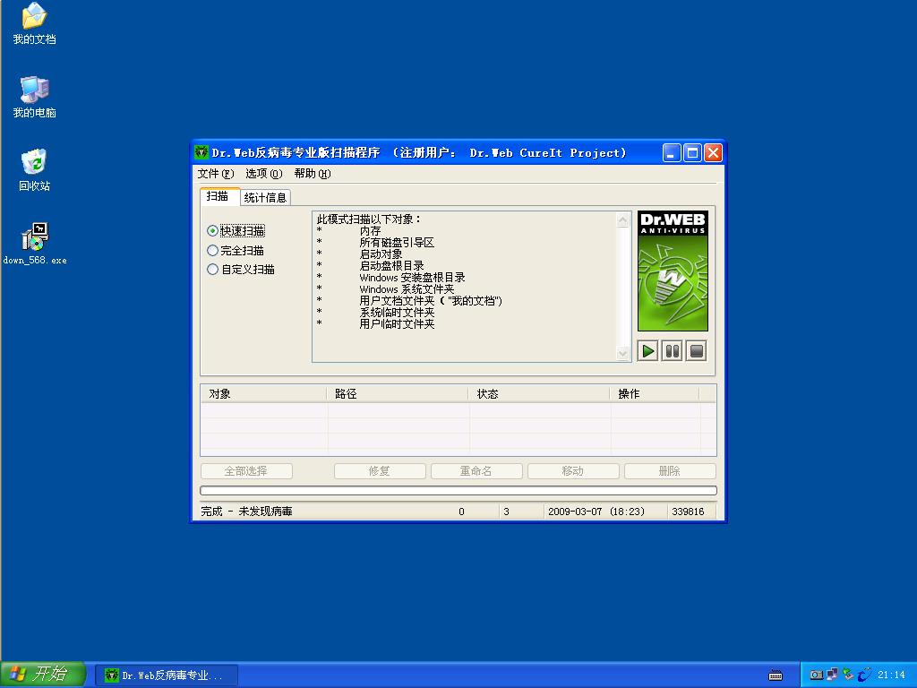Click the 启动盘根目录 line

[x=392, y=265]
